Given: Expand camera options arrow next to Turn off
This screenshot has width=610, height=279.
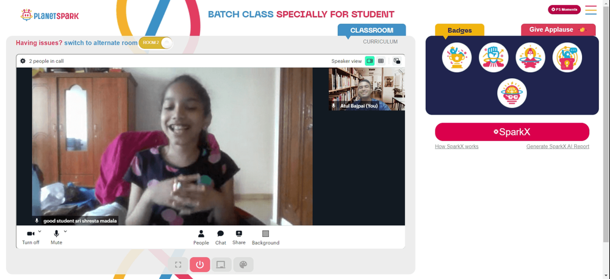Looking at the screenshot, I should click(40, 231).
